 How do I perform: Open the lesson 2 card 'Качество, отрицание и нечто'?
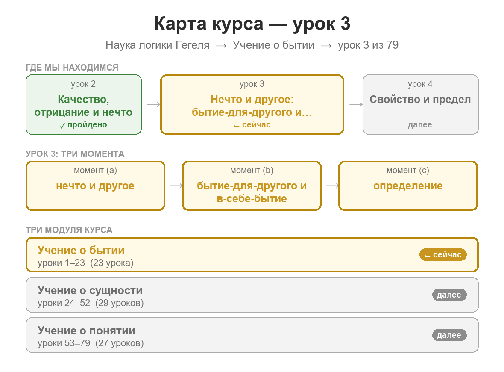(84, 105)
